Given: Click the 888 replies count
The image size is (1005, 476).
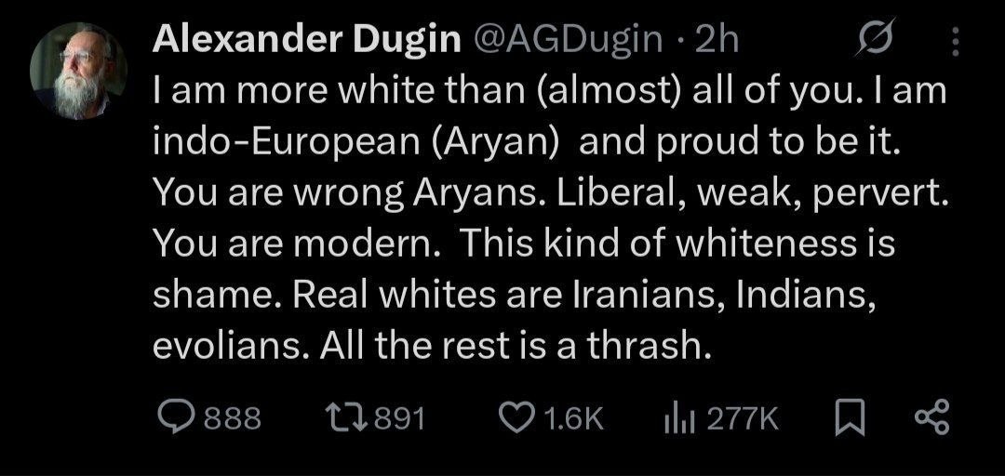Looking at the screenshot, I should (232, 419).
